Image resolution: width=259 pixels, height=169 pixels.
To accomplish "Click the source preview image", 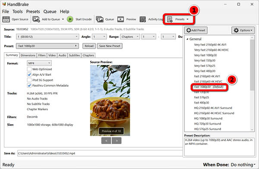I will (x=110, y=100).
